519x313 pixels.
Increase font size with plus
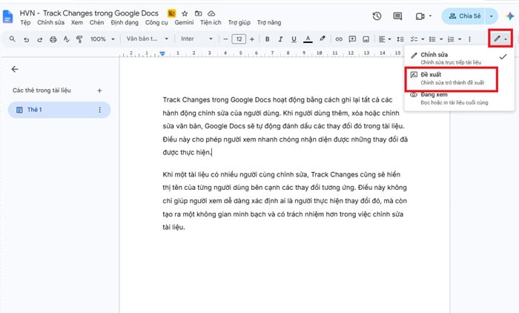tap(252, 39)
